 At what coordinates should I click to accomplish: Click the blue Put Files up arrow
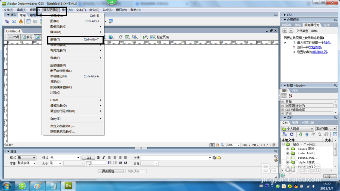coord(307,135)
